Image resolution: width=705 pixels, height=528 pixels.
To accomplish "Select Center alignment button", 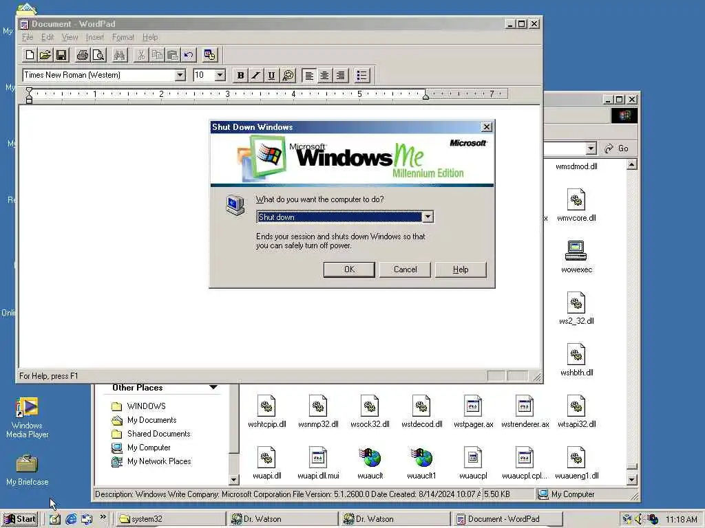I will (x=325, y=76).
